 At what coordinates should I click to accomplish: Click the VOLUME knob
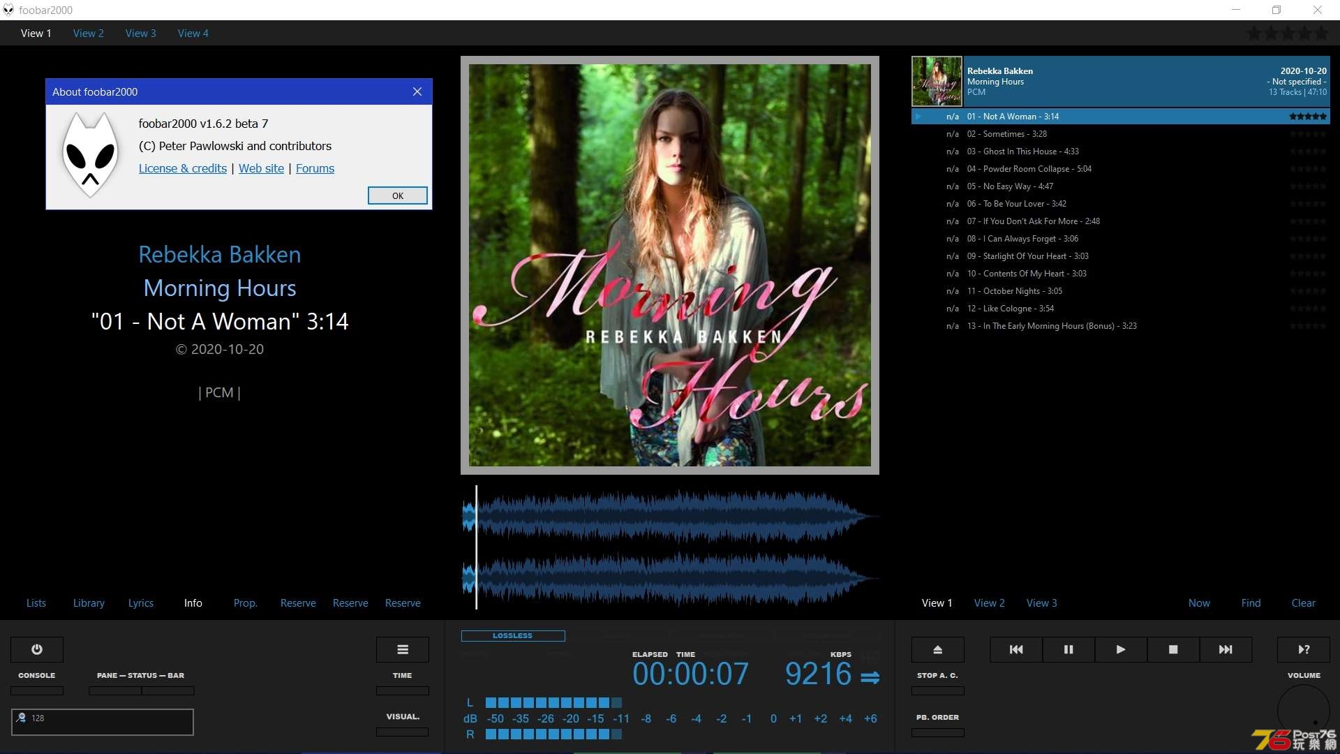(1304, 711)
